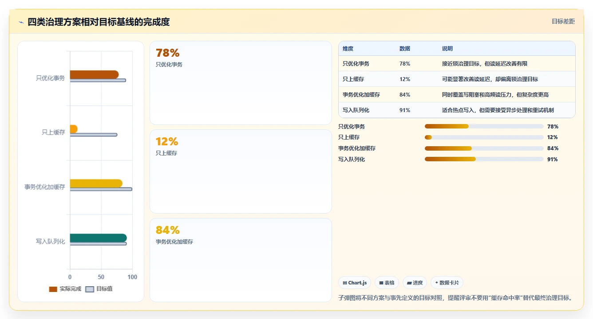The width and height of the screenshot is (593, 319).
Task: Click the 91% value beside the progress bar
Action: 553,159
